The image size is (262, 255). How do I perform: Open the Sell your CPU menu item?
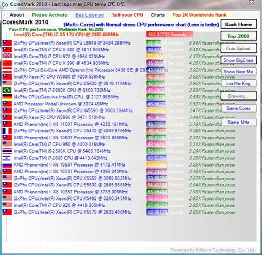click(x=127, y=15)
